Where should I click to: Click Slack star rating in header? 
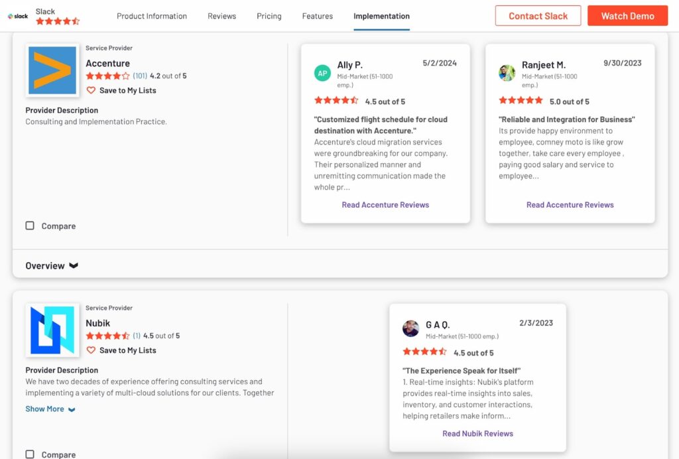click(58, 21)
